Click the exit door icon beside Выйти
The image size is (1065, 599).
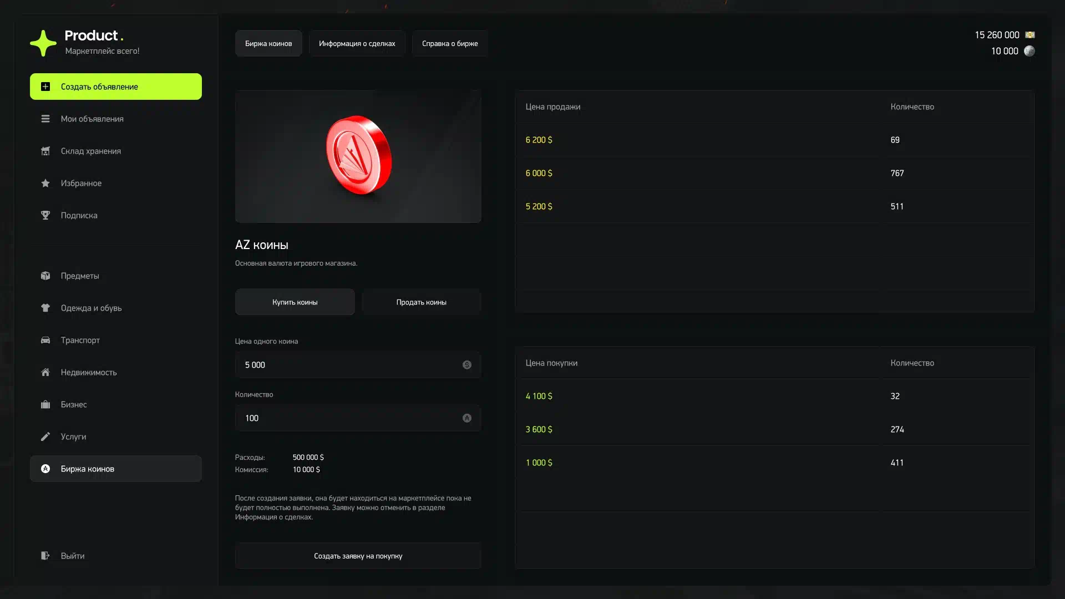click(x=45, y=556)
